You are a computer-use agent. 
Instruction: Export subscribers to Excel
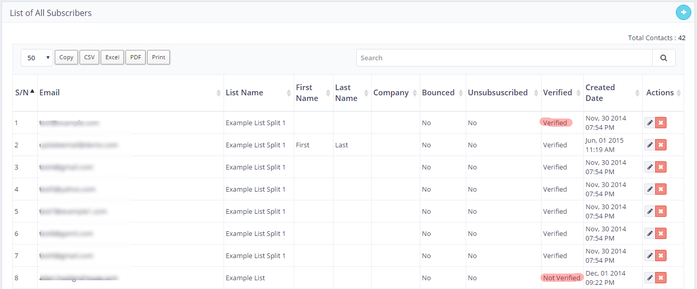[x=112, y=57]
